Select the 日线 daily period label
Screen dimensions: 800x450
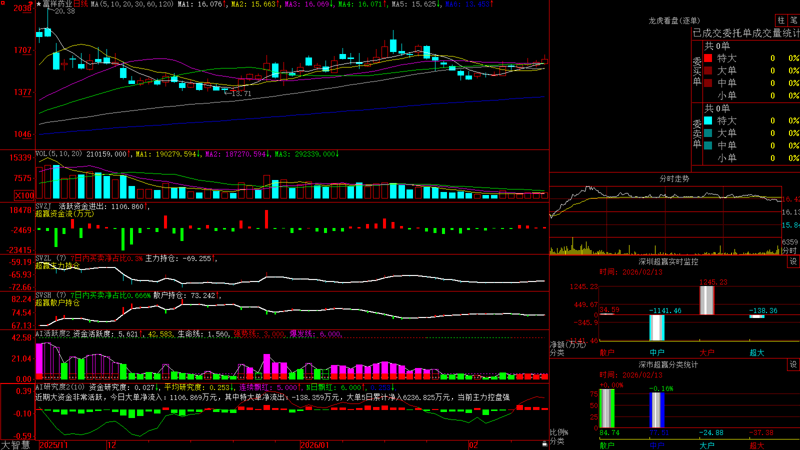tap(80, 4)
